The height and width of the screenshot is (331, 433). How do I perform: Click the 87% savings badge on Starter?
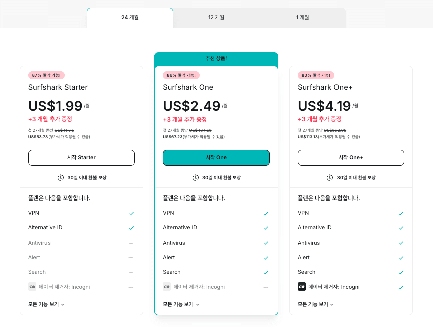[46, 75]
